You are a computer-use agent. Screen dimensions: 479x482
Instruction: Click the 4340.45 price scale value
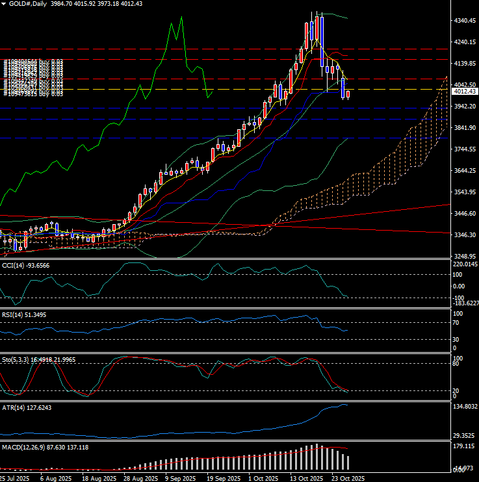464,21
